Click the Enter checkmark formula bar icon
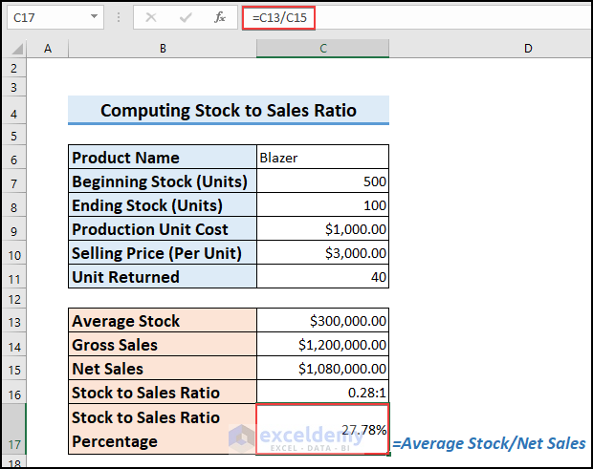 click(x=187, y=17)
